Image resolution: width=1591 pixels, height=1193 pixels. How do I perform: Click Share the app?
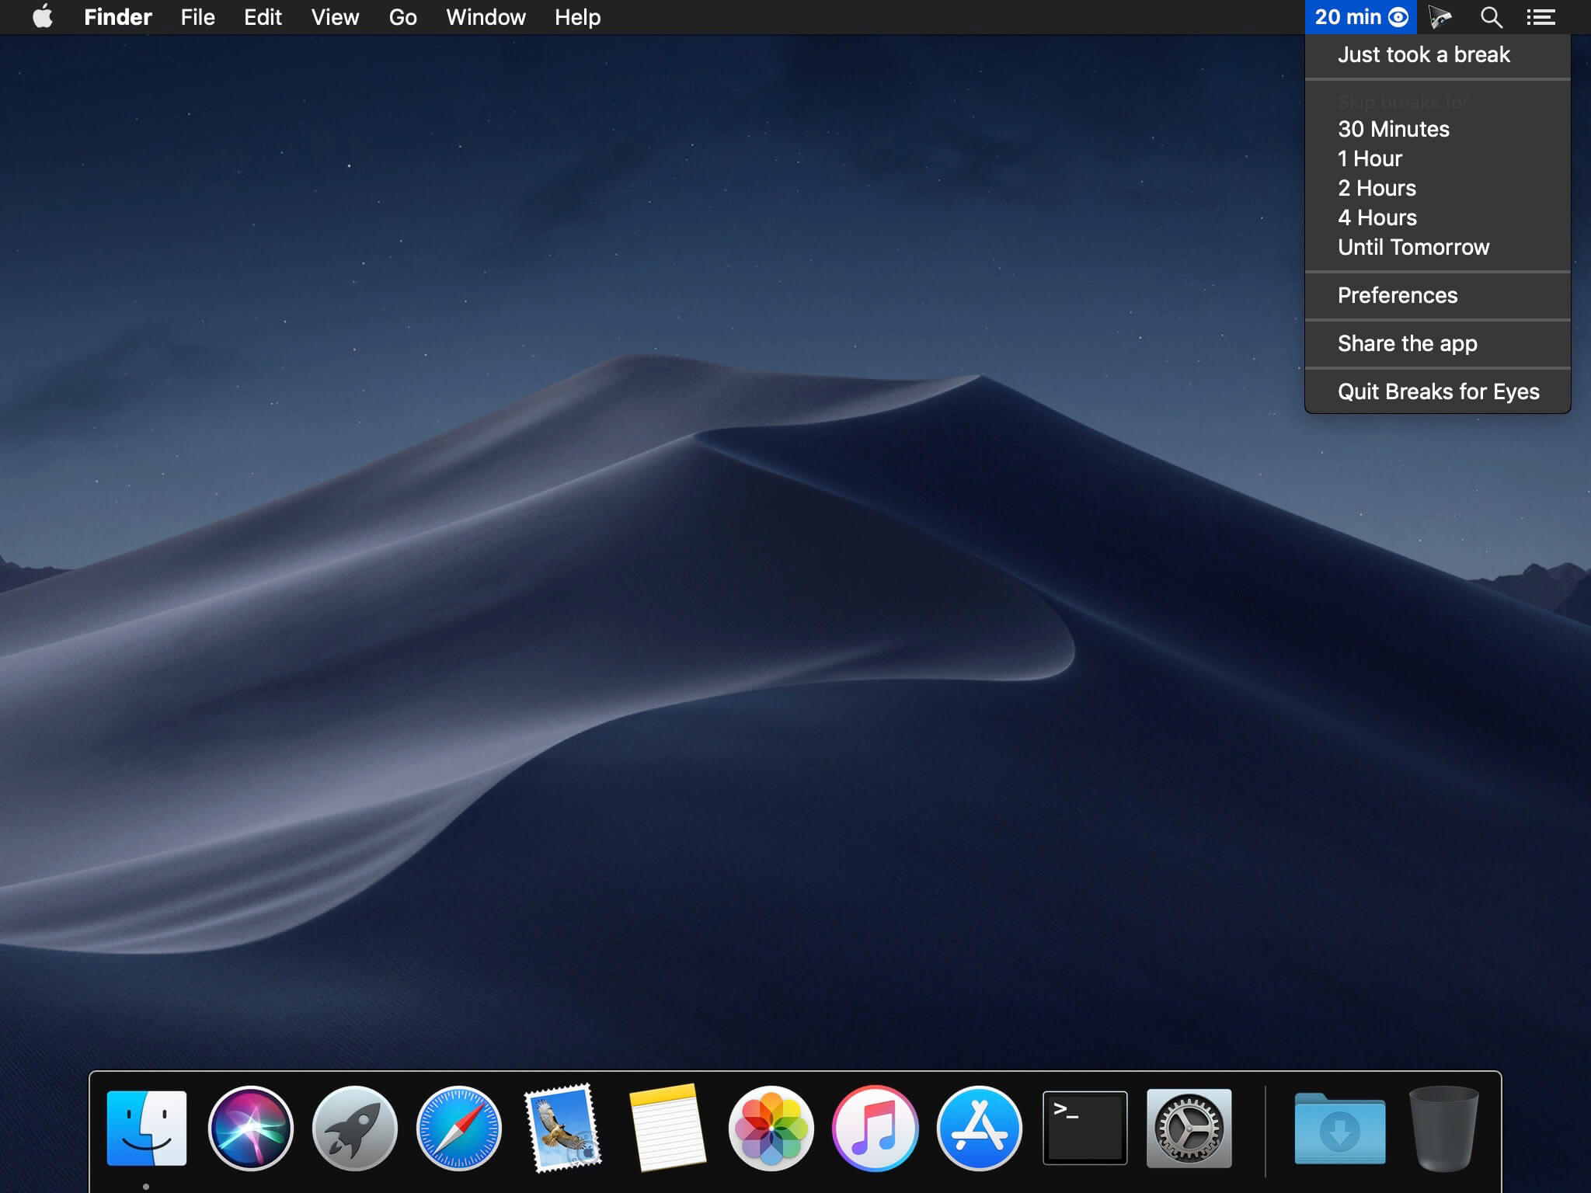(1407, 343)
